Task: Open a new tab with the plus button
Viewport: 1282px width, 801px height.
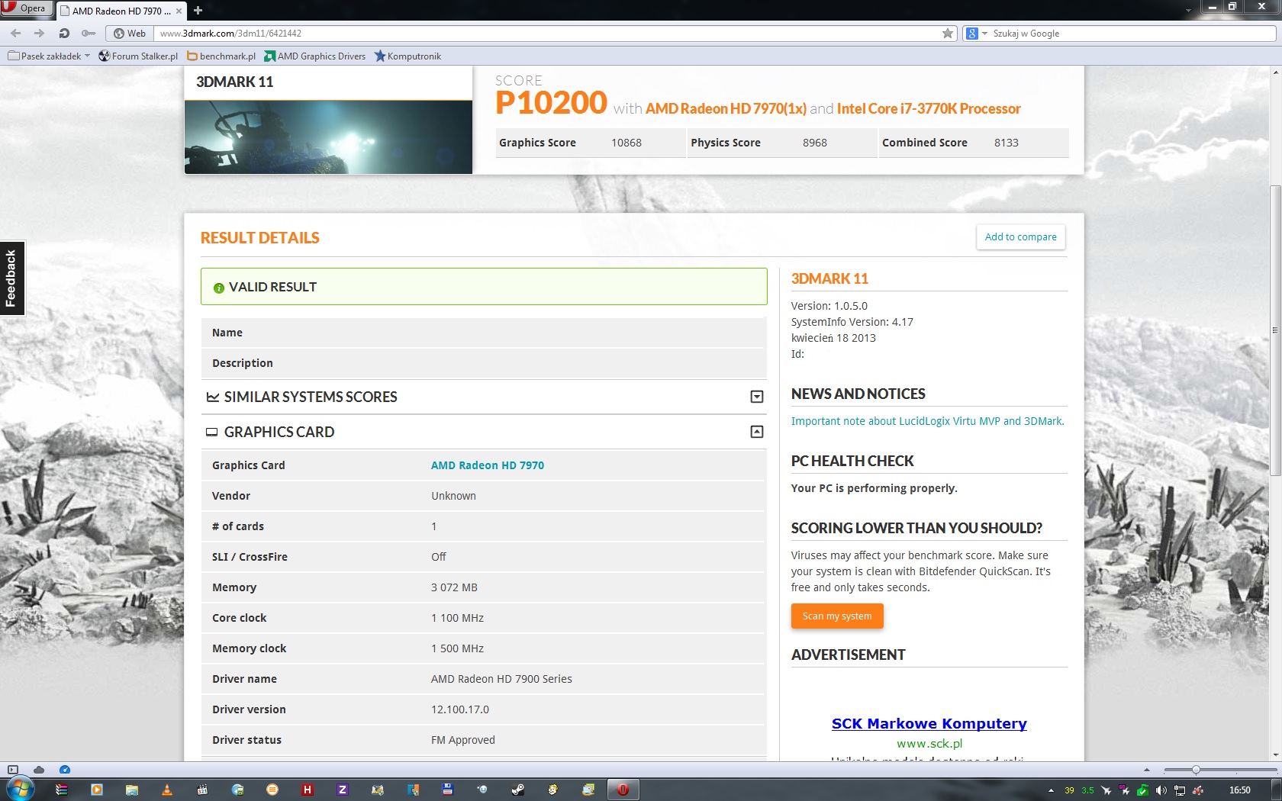Action: [x=198, y=11]
